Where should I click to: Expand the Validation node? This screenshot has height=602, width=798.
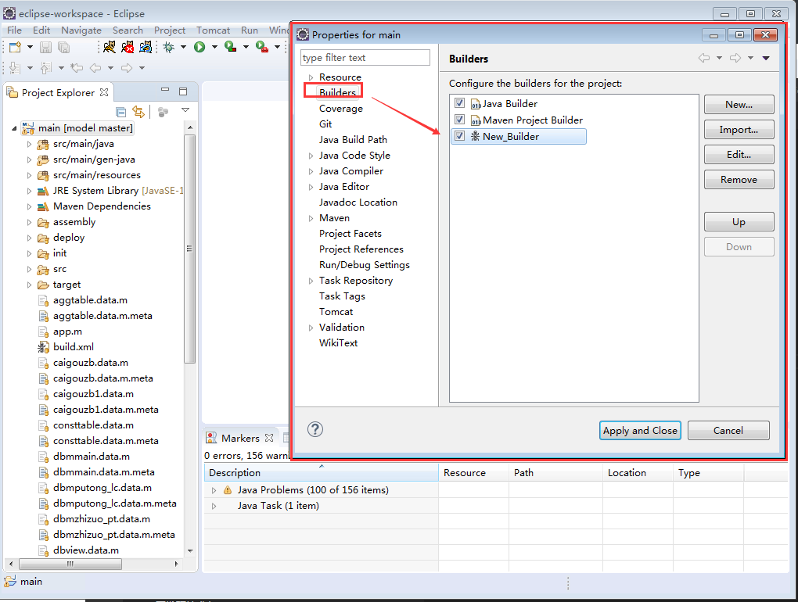311,328
